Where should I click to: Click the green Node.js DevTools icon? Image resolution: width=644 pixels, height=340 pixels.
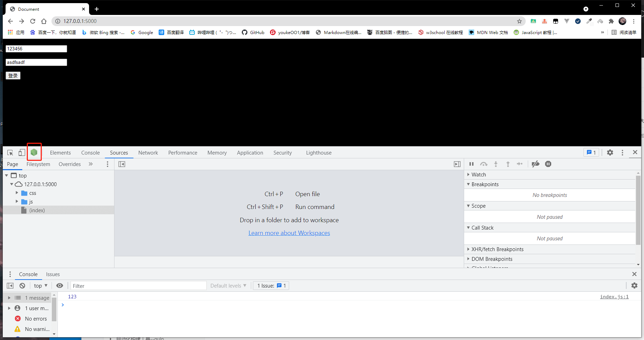[x=34, y=152]
